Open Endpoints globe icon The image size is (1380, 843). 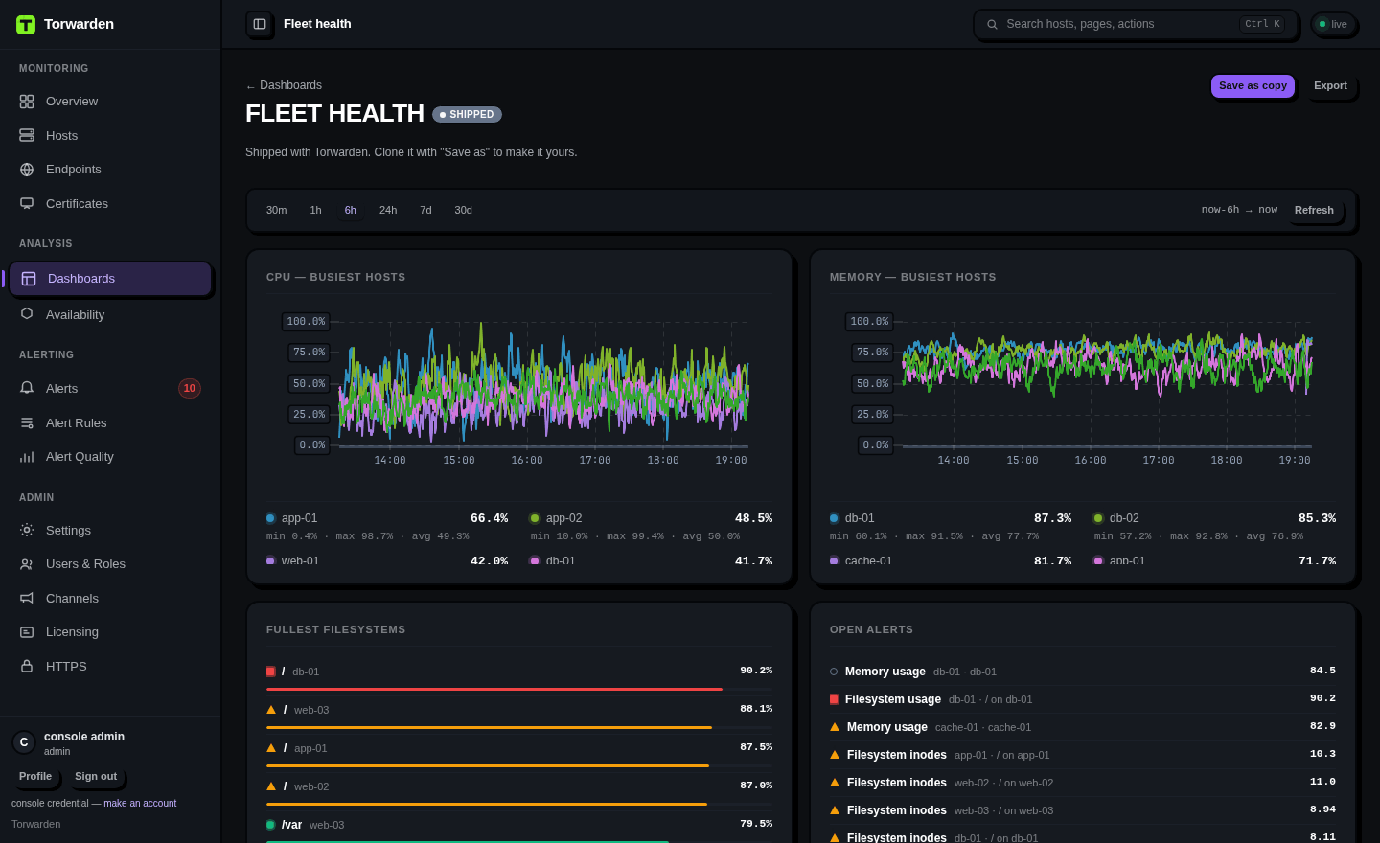coord(27,170)
